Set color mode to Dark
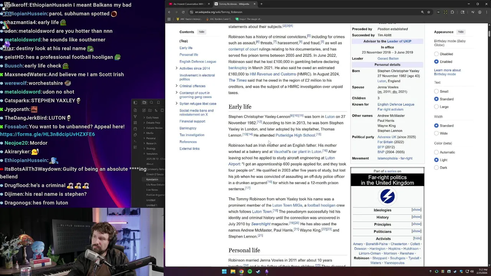Viewport: 491px width, 276px height. click(x=436, y=168)
